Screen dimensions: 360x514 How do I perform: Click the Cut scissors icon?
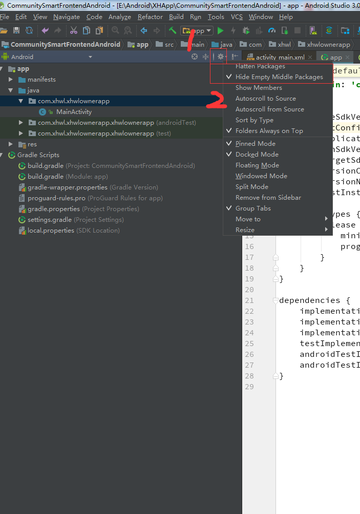pyautogui.click(x=74, y=30)
